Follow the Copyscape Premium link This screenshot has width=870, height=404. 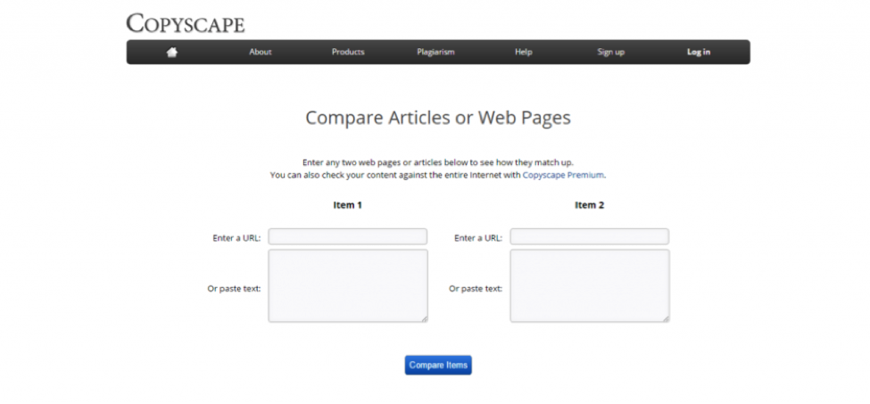563,175
